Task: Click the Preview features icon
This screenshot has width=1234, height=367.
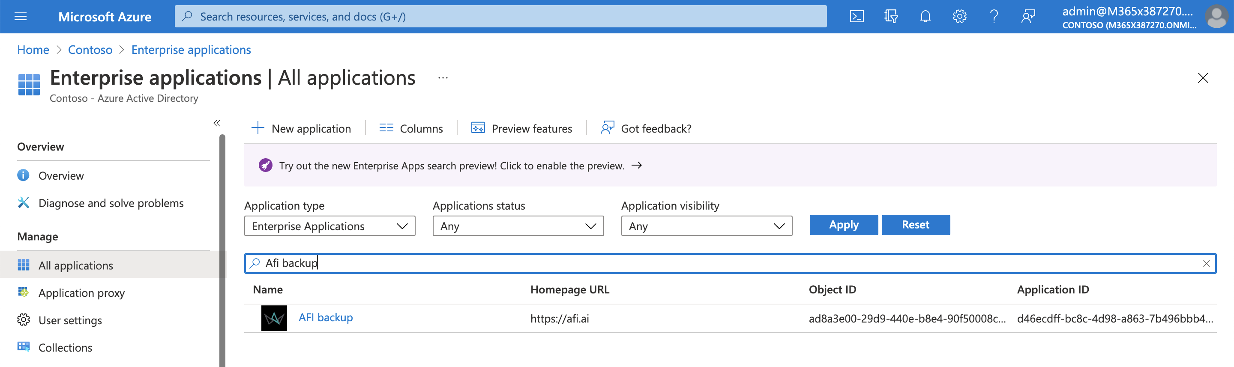Action: coord(478,128)
